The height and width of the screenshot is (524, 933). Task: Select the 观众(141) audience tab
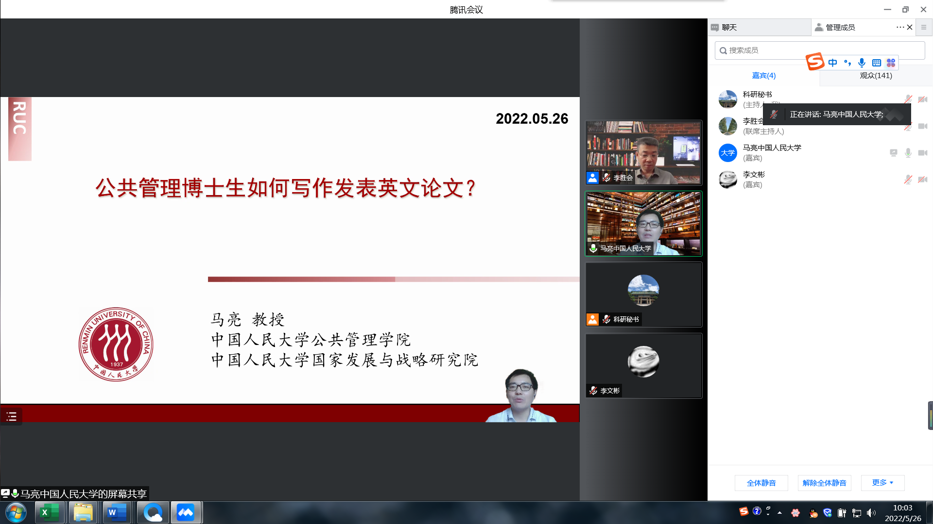pyautogui.click(x=876, y=75)
